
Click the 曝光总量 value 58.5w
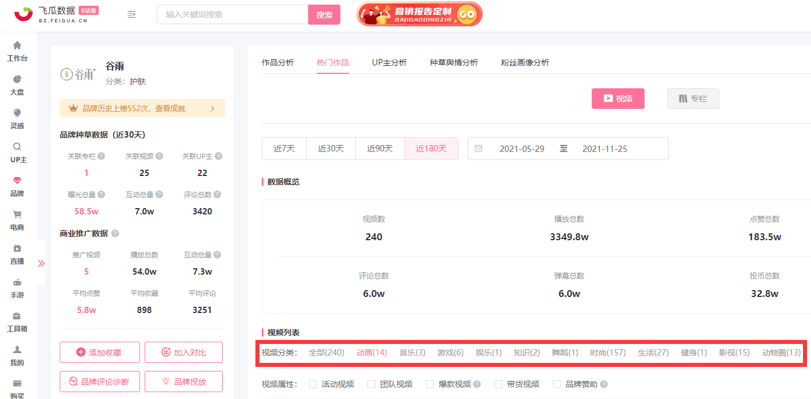(86, 212)
